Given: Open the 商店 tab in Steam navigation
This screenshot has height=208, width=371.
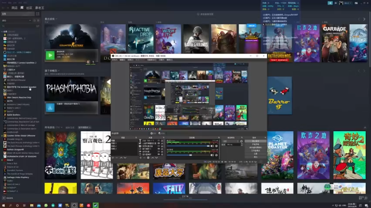Looking at the screenshot, I should tap(14, 8).
